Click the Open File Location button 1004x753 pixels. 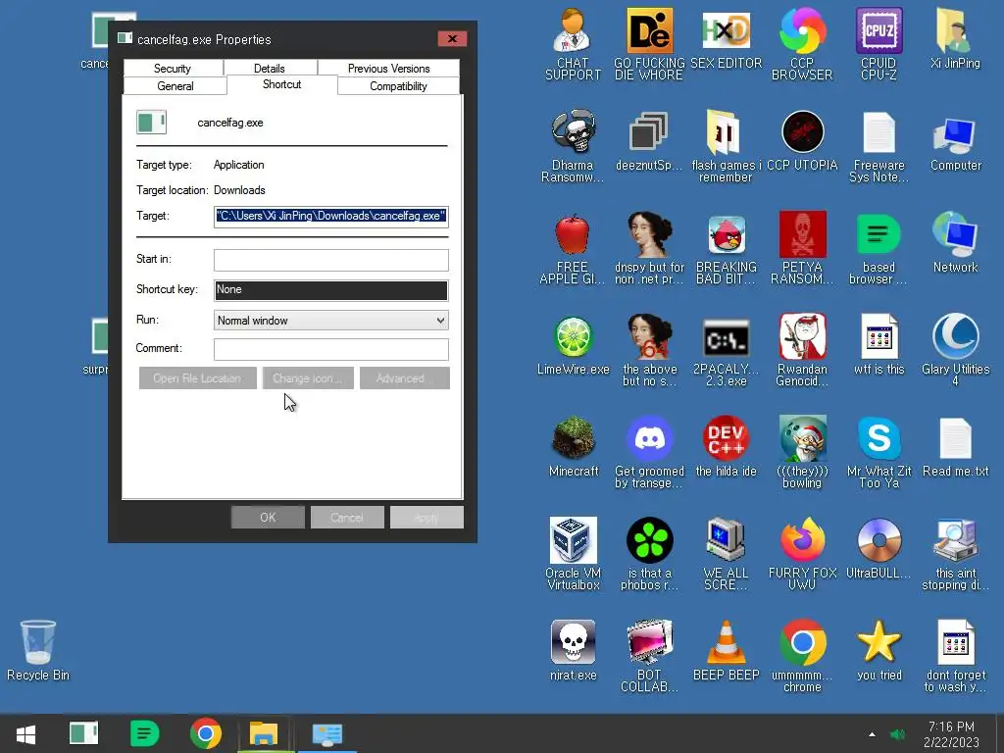(197, 377)
